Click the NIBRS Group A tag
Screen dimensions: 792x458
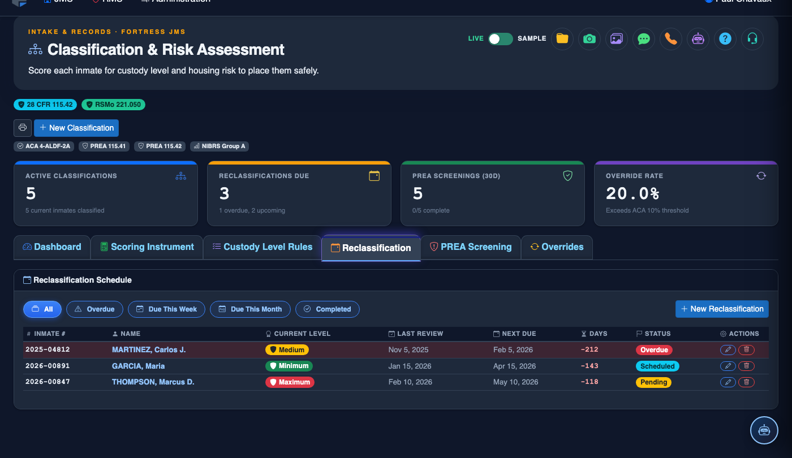tap(219, 146)
